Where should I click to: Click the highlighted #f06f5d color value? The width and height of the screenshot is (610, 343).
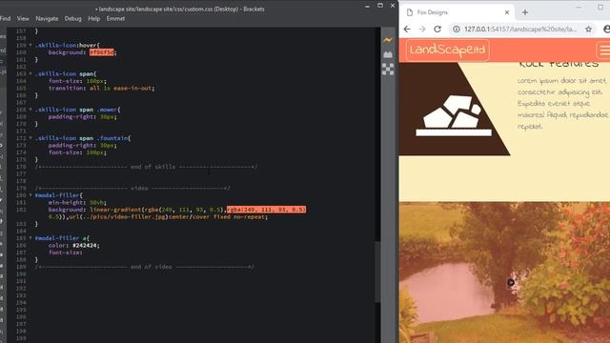click(102, 52)
